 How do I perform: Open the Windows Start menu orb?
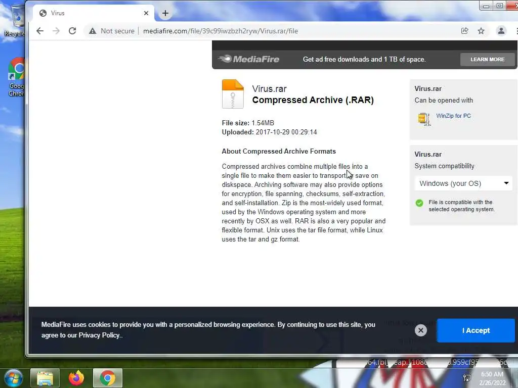pyautogui.click(x=13, y=378)
